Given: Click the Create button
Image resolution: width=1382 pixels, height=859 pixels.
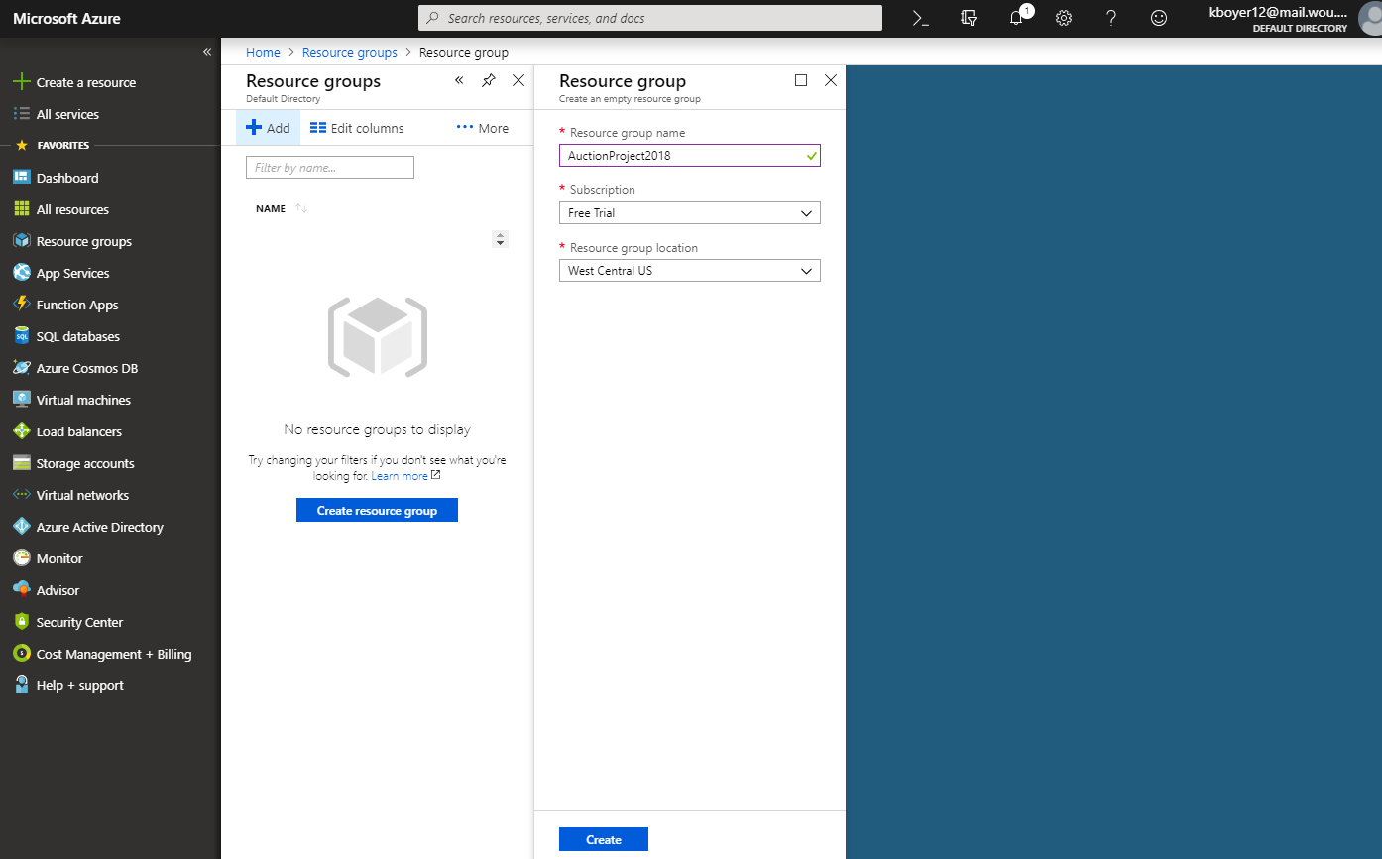Looking at the screenshot, I should 603,839.
